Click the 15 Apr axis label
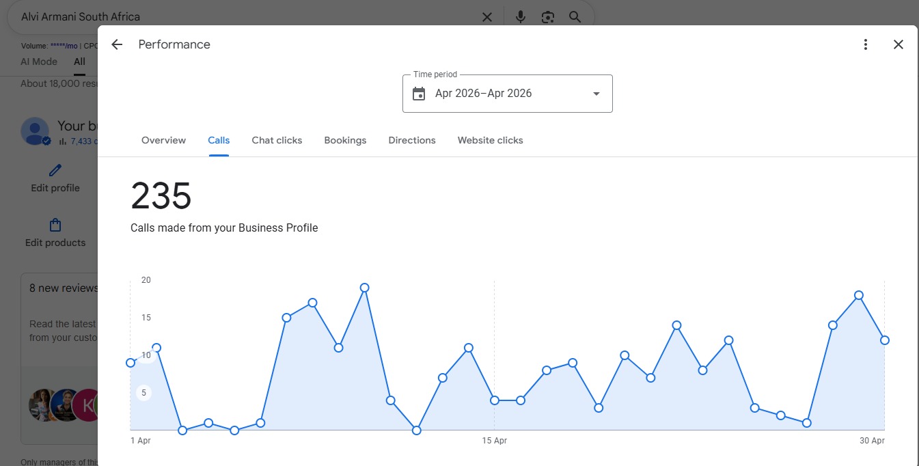Image resolution: width=919 pixels, height=466 pixels. pyautogui.click(x=494, y=441)
